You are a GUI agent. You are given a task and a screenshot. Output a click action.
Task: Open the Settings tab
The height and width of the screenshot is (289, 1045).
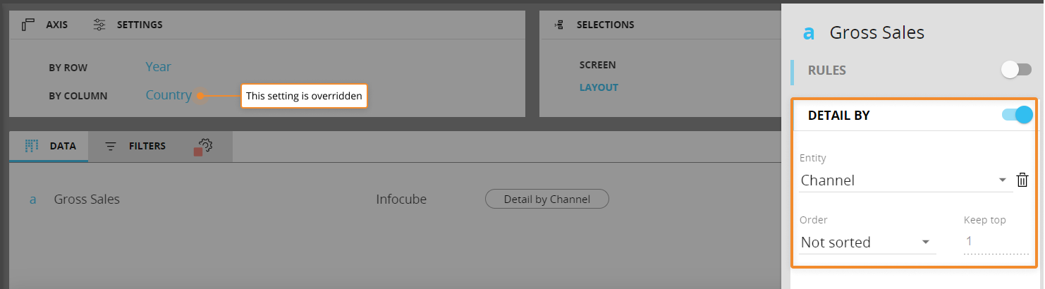click(140, 25)
